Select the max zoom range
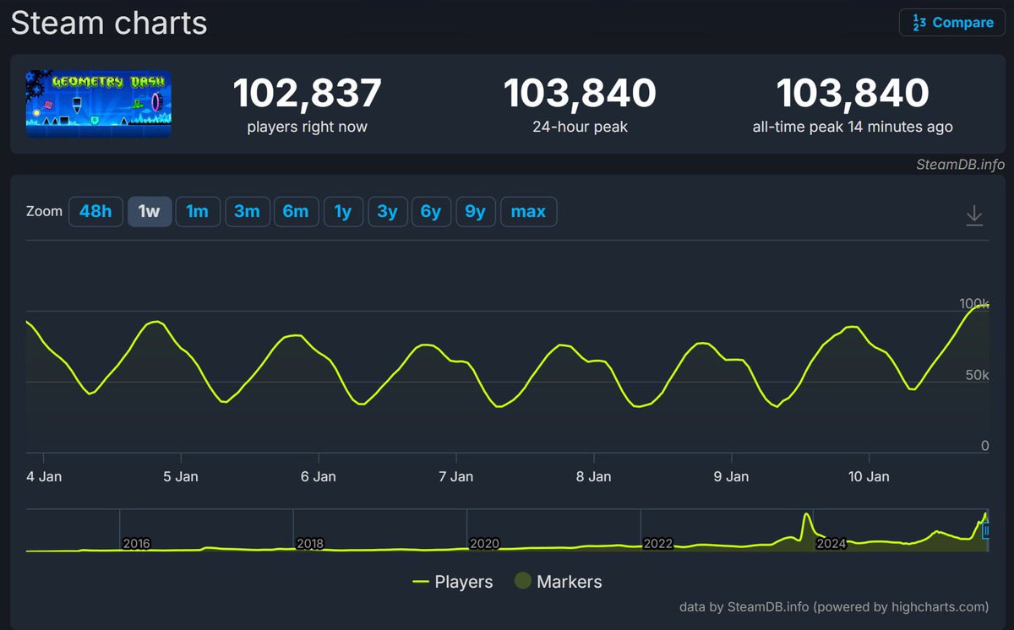The width and height of the screenshot is (1014, 630). point(528,211)
